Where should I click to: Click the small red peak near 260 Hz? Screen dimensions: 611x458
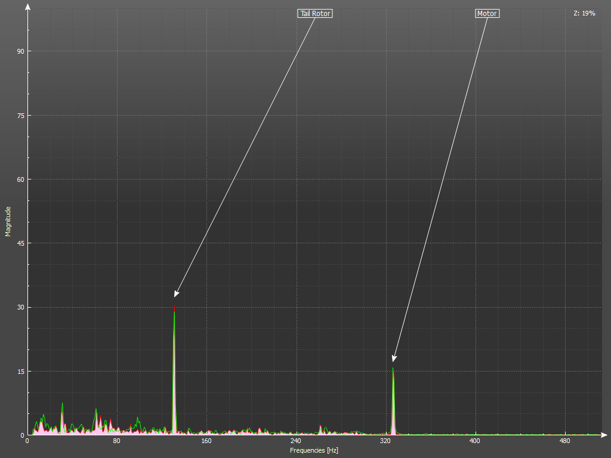click(x=320, y=426)
